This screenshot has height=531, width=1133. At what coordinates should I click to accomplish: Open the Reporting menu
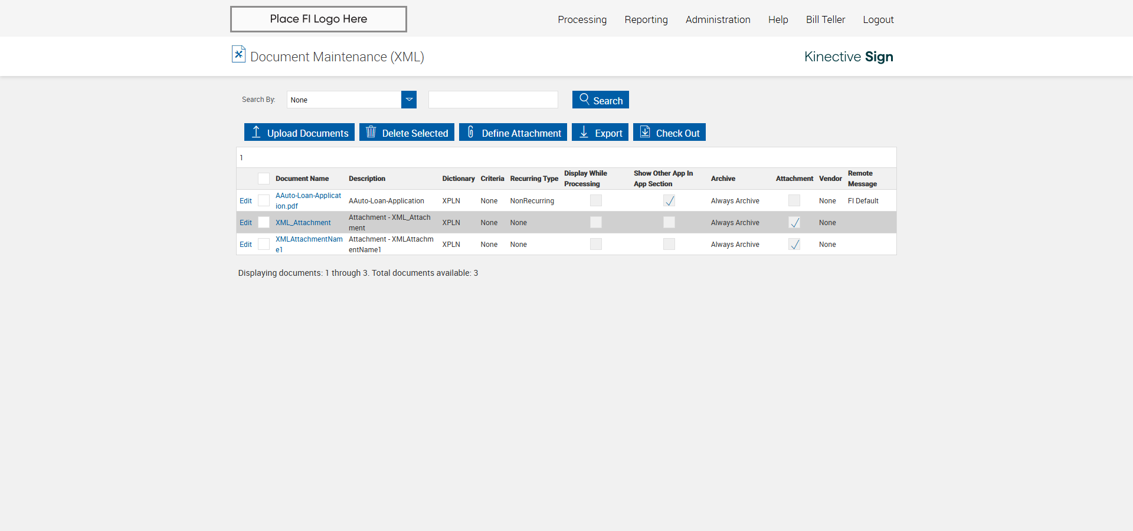point(646,19)
